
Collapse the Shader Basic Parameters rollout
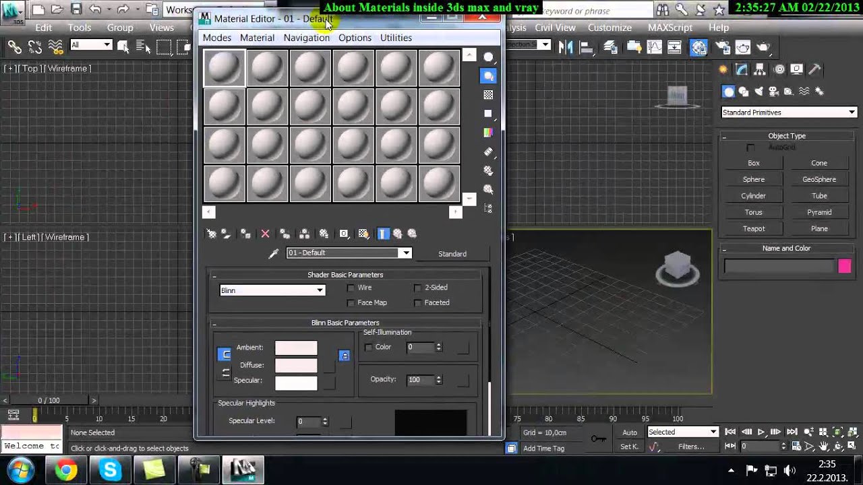(x=345, y=275)
